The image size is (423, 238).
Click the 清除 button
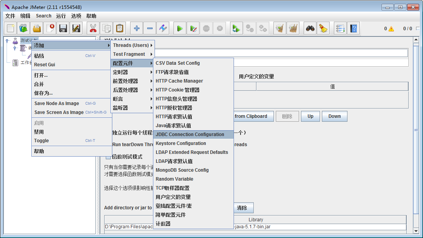coord(242,208)
